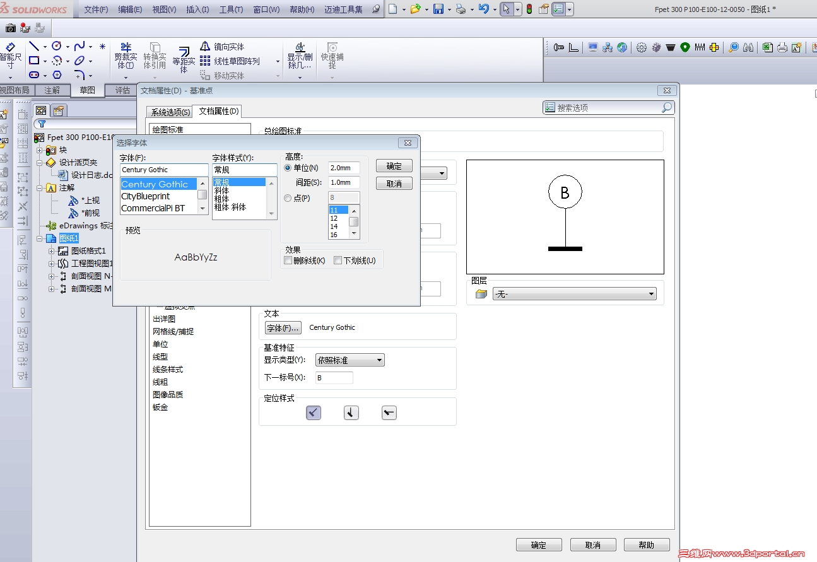Click the Save disk icon

tap(438, 9)
